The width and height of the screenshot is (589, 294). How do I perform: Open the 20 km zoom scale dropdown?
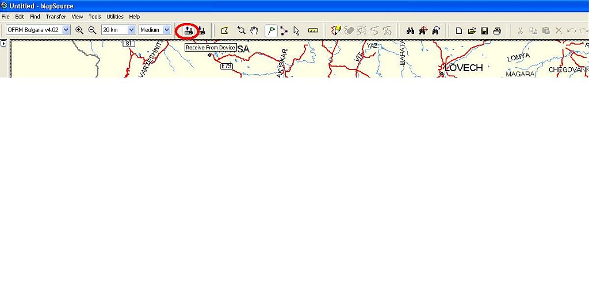click(131, 30)
